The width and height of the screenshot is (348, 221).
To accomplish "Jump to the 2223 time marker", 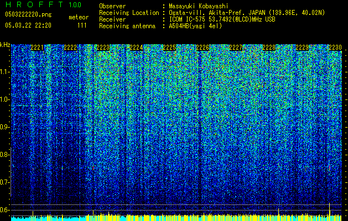I will [x=103, y=48].
